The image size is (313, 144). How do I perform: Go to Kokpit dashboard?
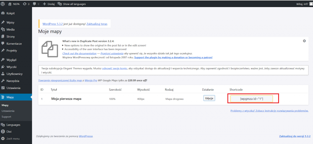click(10, 13)
